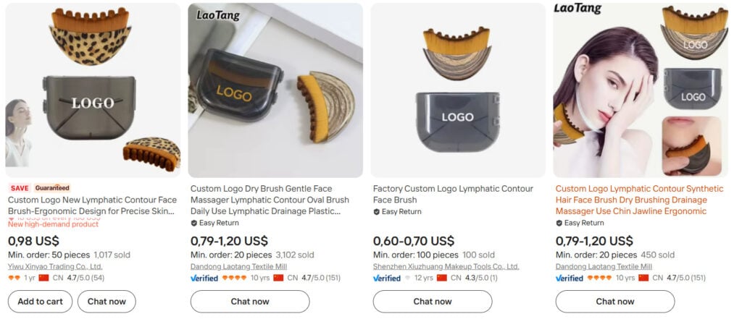Click Chat now under 450 sold product

point(615,302)
